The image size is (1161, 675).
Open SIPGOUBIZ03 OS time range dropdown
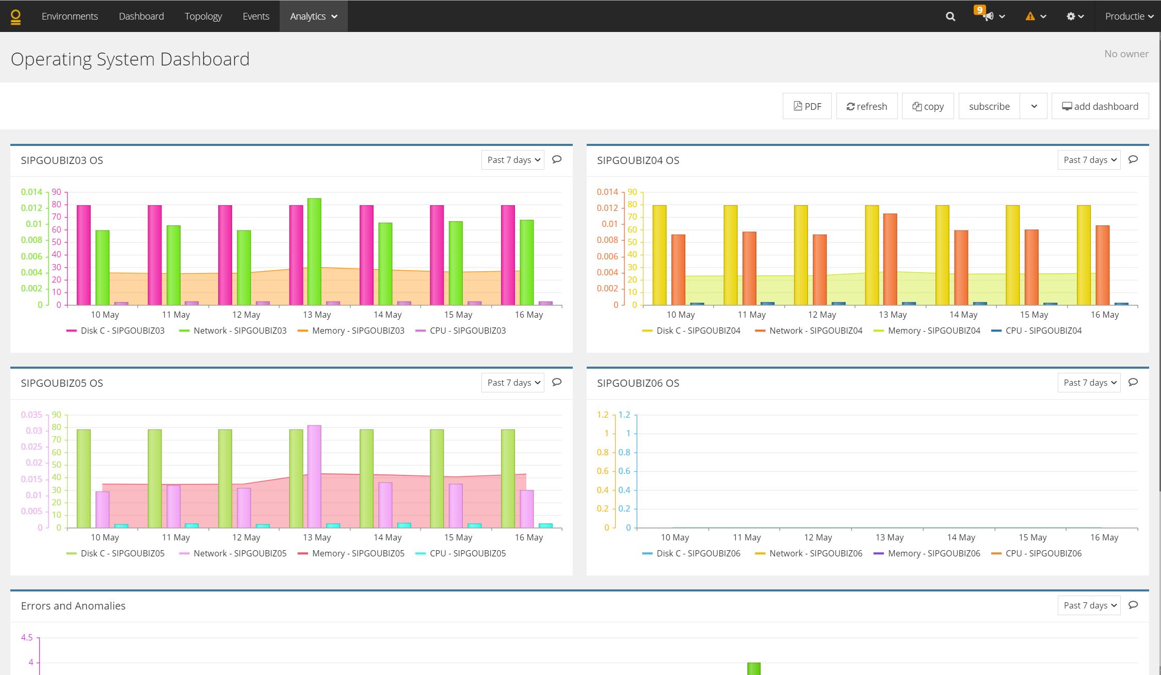coord(512,160)
